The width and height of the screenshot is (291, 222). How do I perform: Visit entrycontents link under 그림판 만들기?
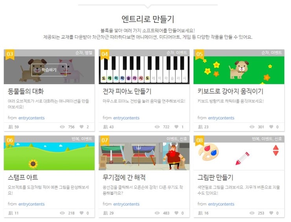(x=221, y=204)
